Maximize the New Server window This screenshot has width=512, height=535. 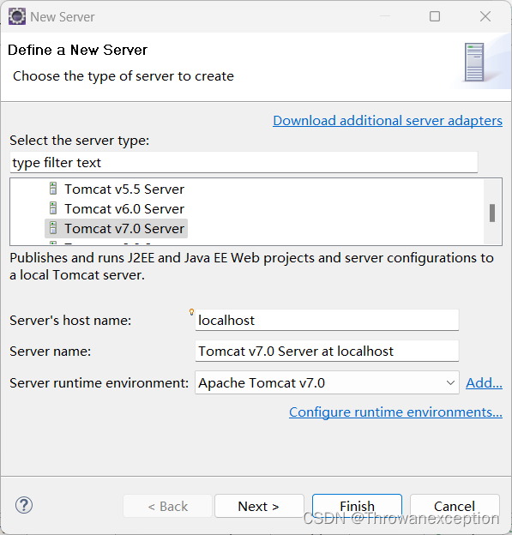tap(435, 16)
